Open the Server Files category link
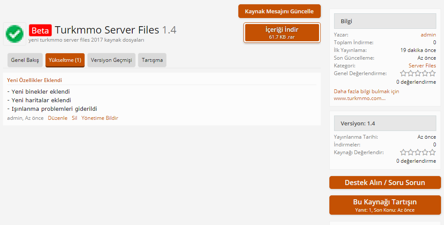The height and width of the screenshot is (225, 444). (422, 65)
